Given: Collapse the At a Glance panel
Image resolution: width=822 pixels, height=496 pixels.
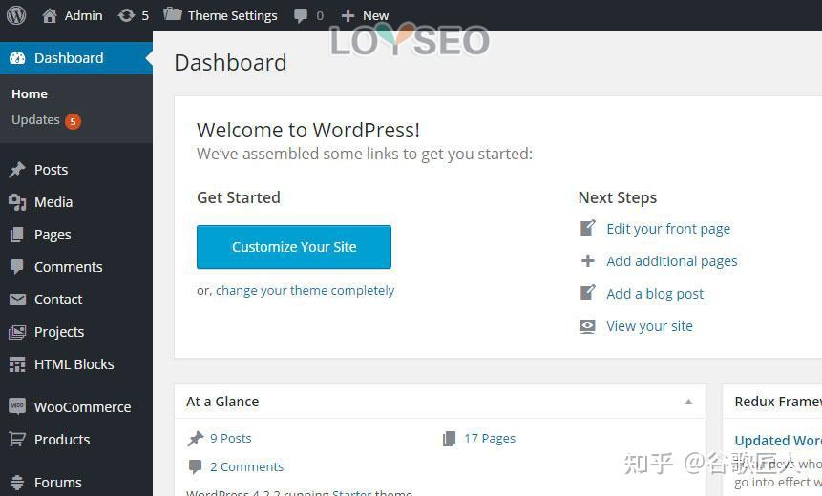Looking at the screenshot, I should click(688, 402).
